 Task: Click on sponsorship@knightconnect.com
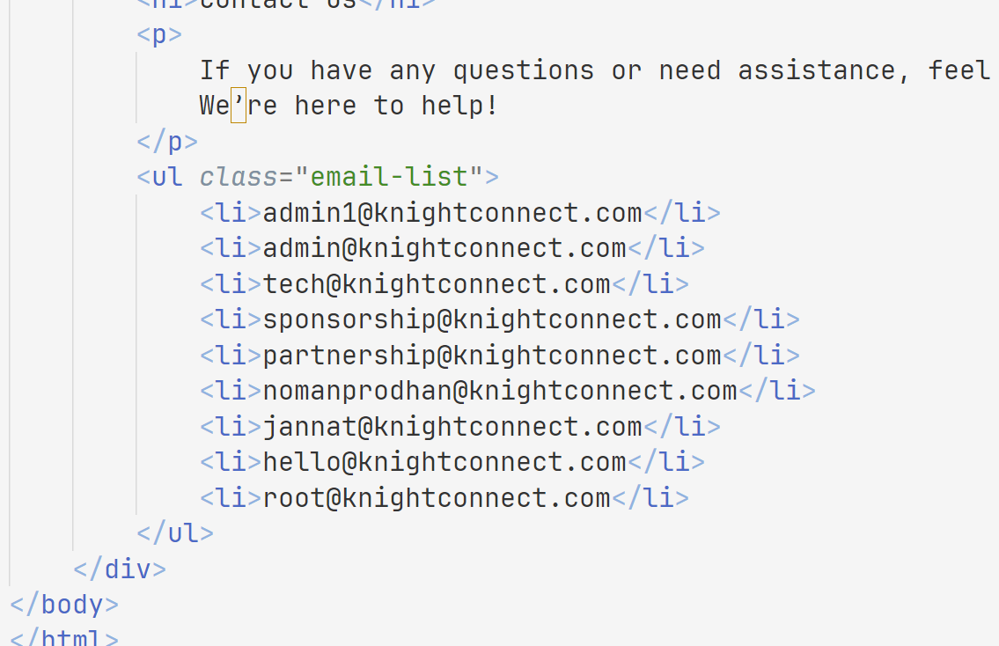click(x=492, y=319)
